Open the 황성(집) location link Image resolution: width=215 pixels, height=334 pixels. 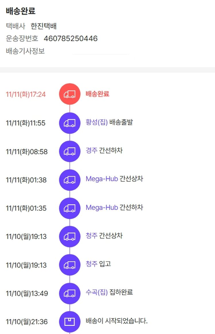tap(97, 122)
